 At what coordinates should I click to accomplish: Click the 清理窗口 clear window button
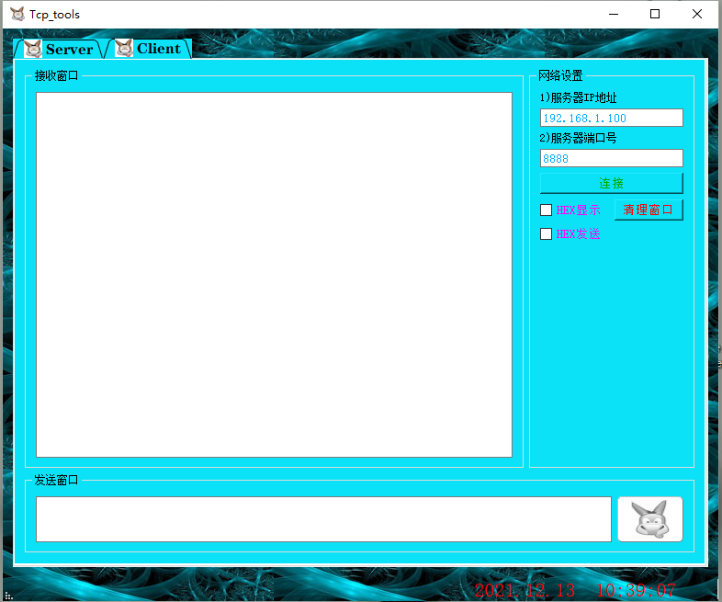click(x=649, y=210)
